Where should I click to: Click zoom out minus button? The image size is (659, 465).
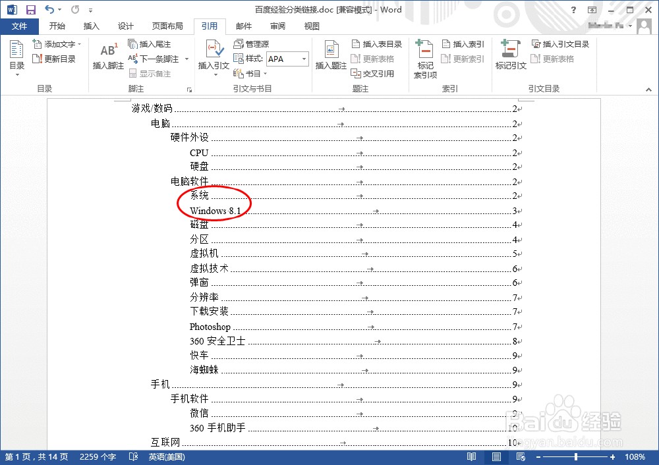[538, 456]
